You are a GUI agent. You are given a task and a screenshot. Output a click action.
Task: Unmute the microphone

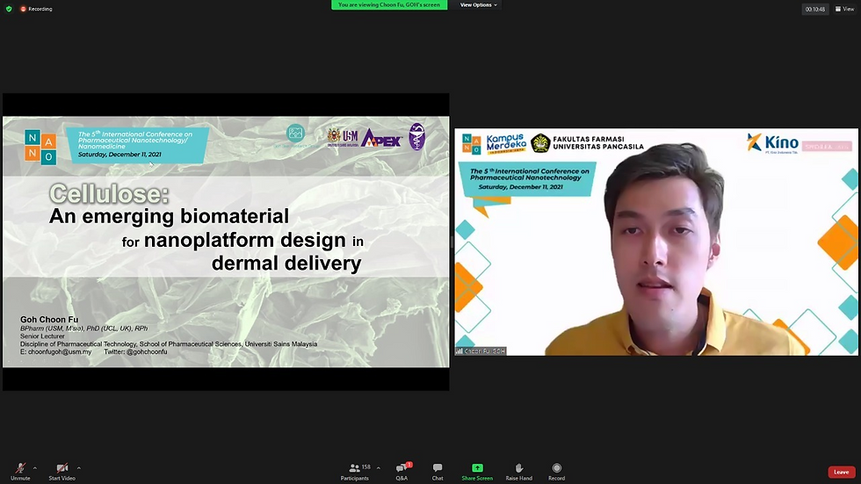pyautogui.click(x=20, y=472)
